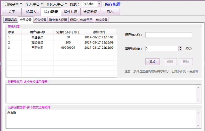Screen dimensions: 205x131
Task: Expand the 个人中心 menu
Action: pyautogui.click(x=34, y=4)
